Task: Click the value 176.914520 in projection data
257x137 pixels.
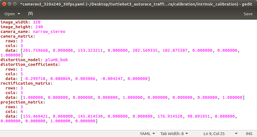Action: click(x=170, y=116)
